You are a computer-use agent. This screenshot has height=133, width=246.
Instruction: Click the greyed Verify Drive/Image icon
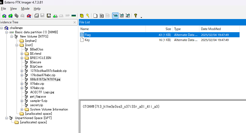(x=67, y=16)
